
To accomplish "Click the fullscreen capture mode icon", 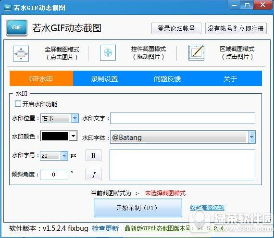I will (21, 53).
